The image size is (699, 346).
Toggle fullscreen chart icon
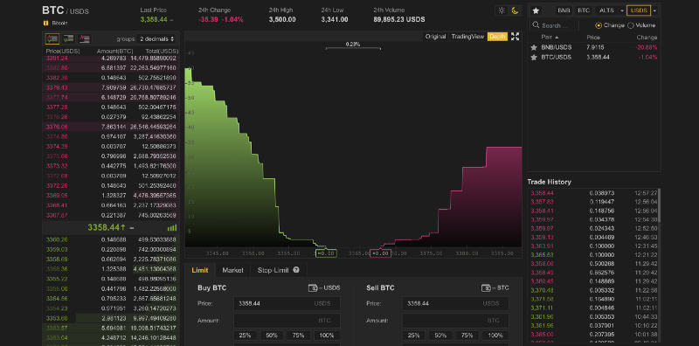coord(515,37)
